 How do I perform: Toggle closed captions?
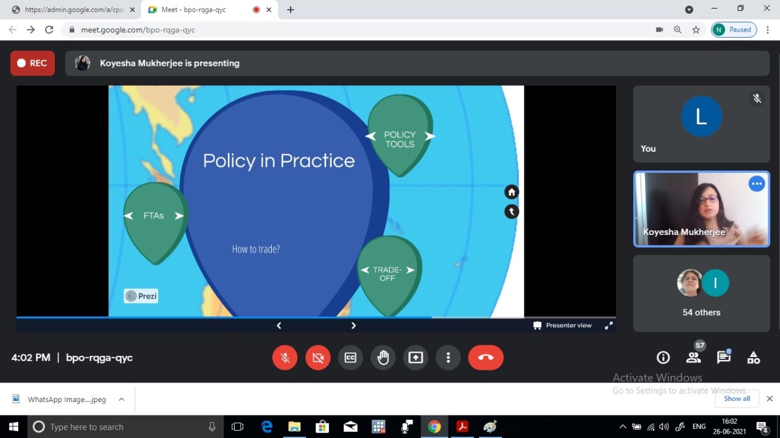pyautogui.click(x=350, y=358)
